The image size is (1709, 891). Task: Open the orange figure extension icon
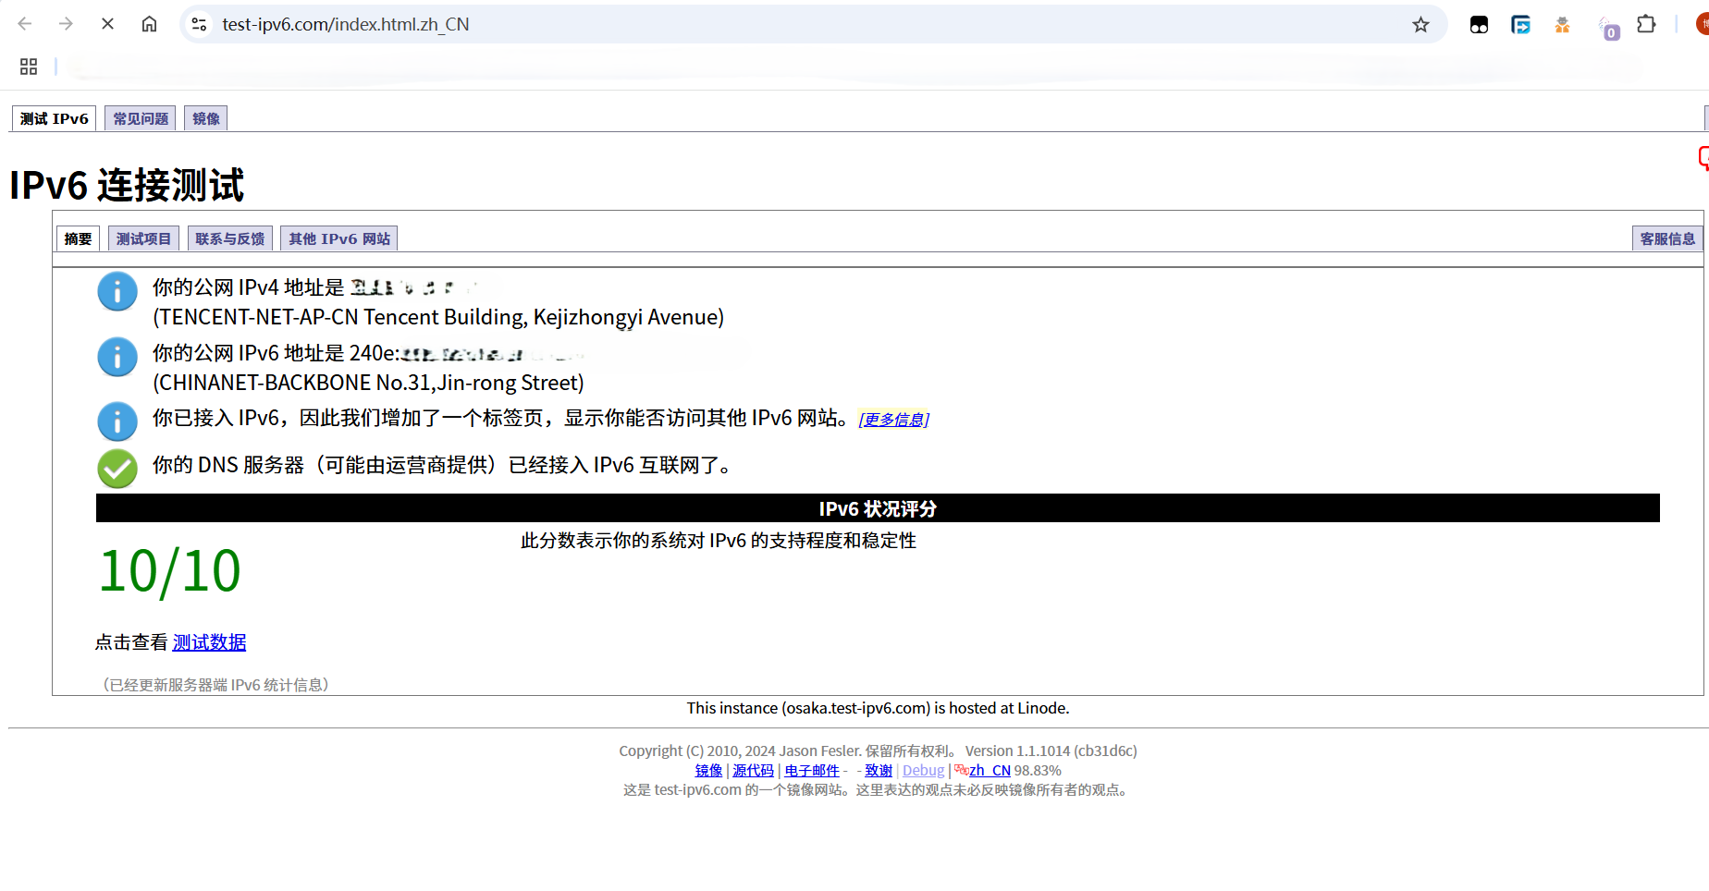[x=1562, y=25]
